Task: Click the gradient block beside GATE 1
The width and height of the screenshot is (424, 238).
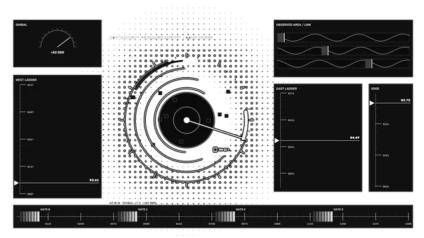Action: point(127,216)
